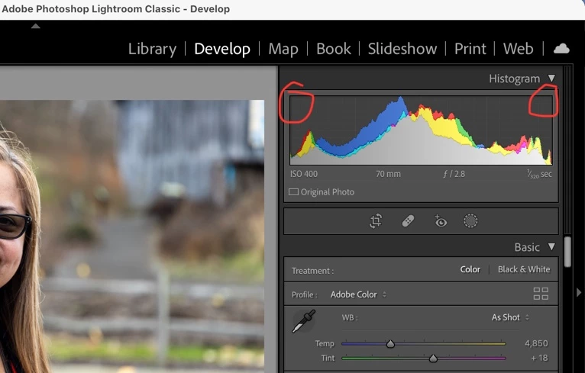Click the photo preview image
585x373 pixels.
pos(132,236)
